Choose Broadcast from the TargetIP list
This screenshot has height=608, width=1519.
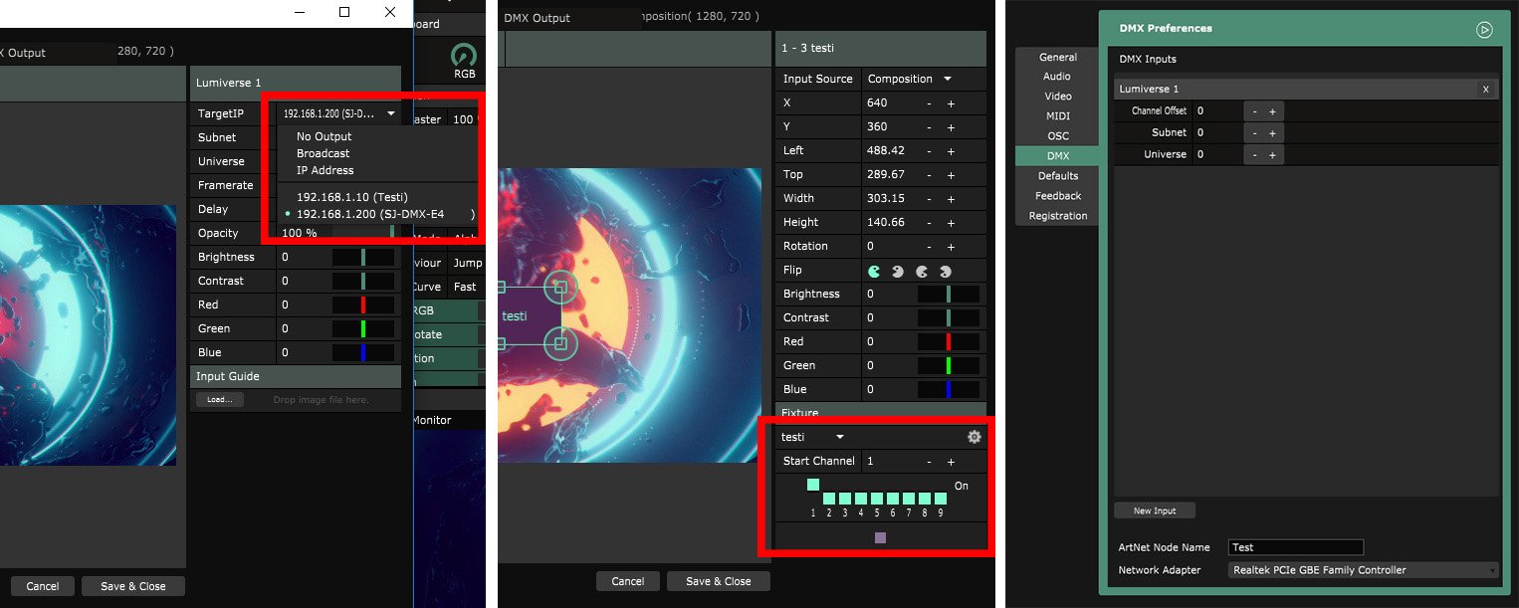[x=323, y=153]
